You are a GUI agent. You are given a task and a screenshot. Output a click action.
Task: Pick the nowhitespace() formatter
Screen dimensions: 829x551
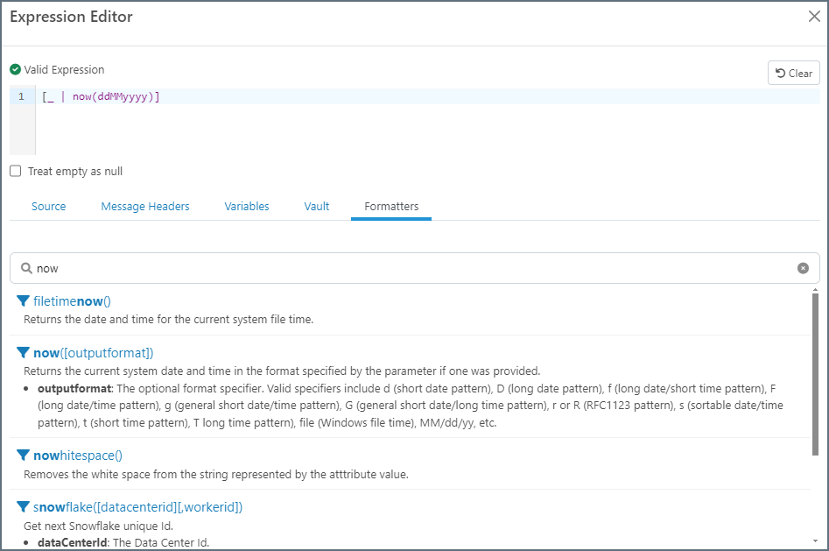pyautogui.click(x=77, y=456)
